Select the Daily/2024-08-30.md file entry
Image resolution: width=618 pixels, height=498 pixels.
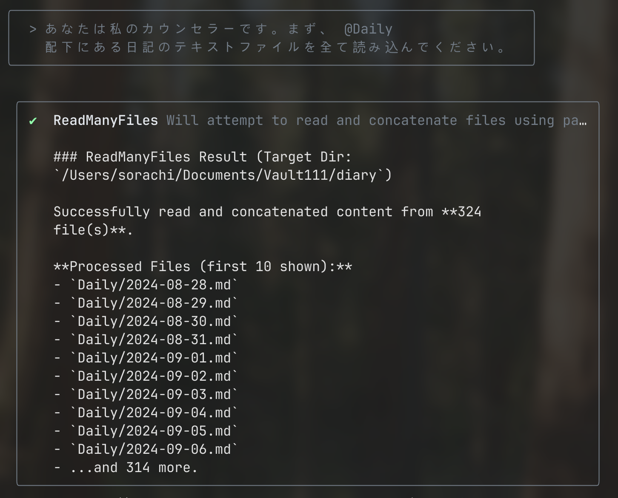[154, 322]
